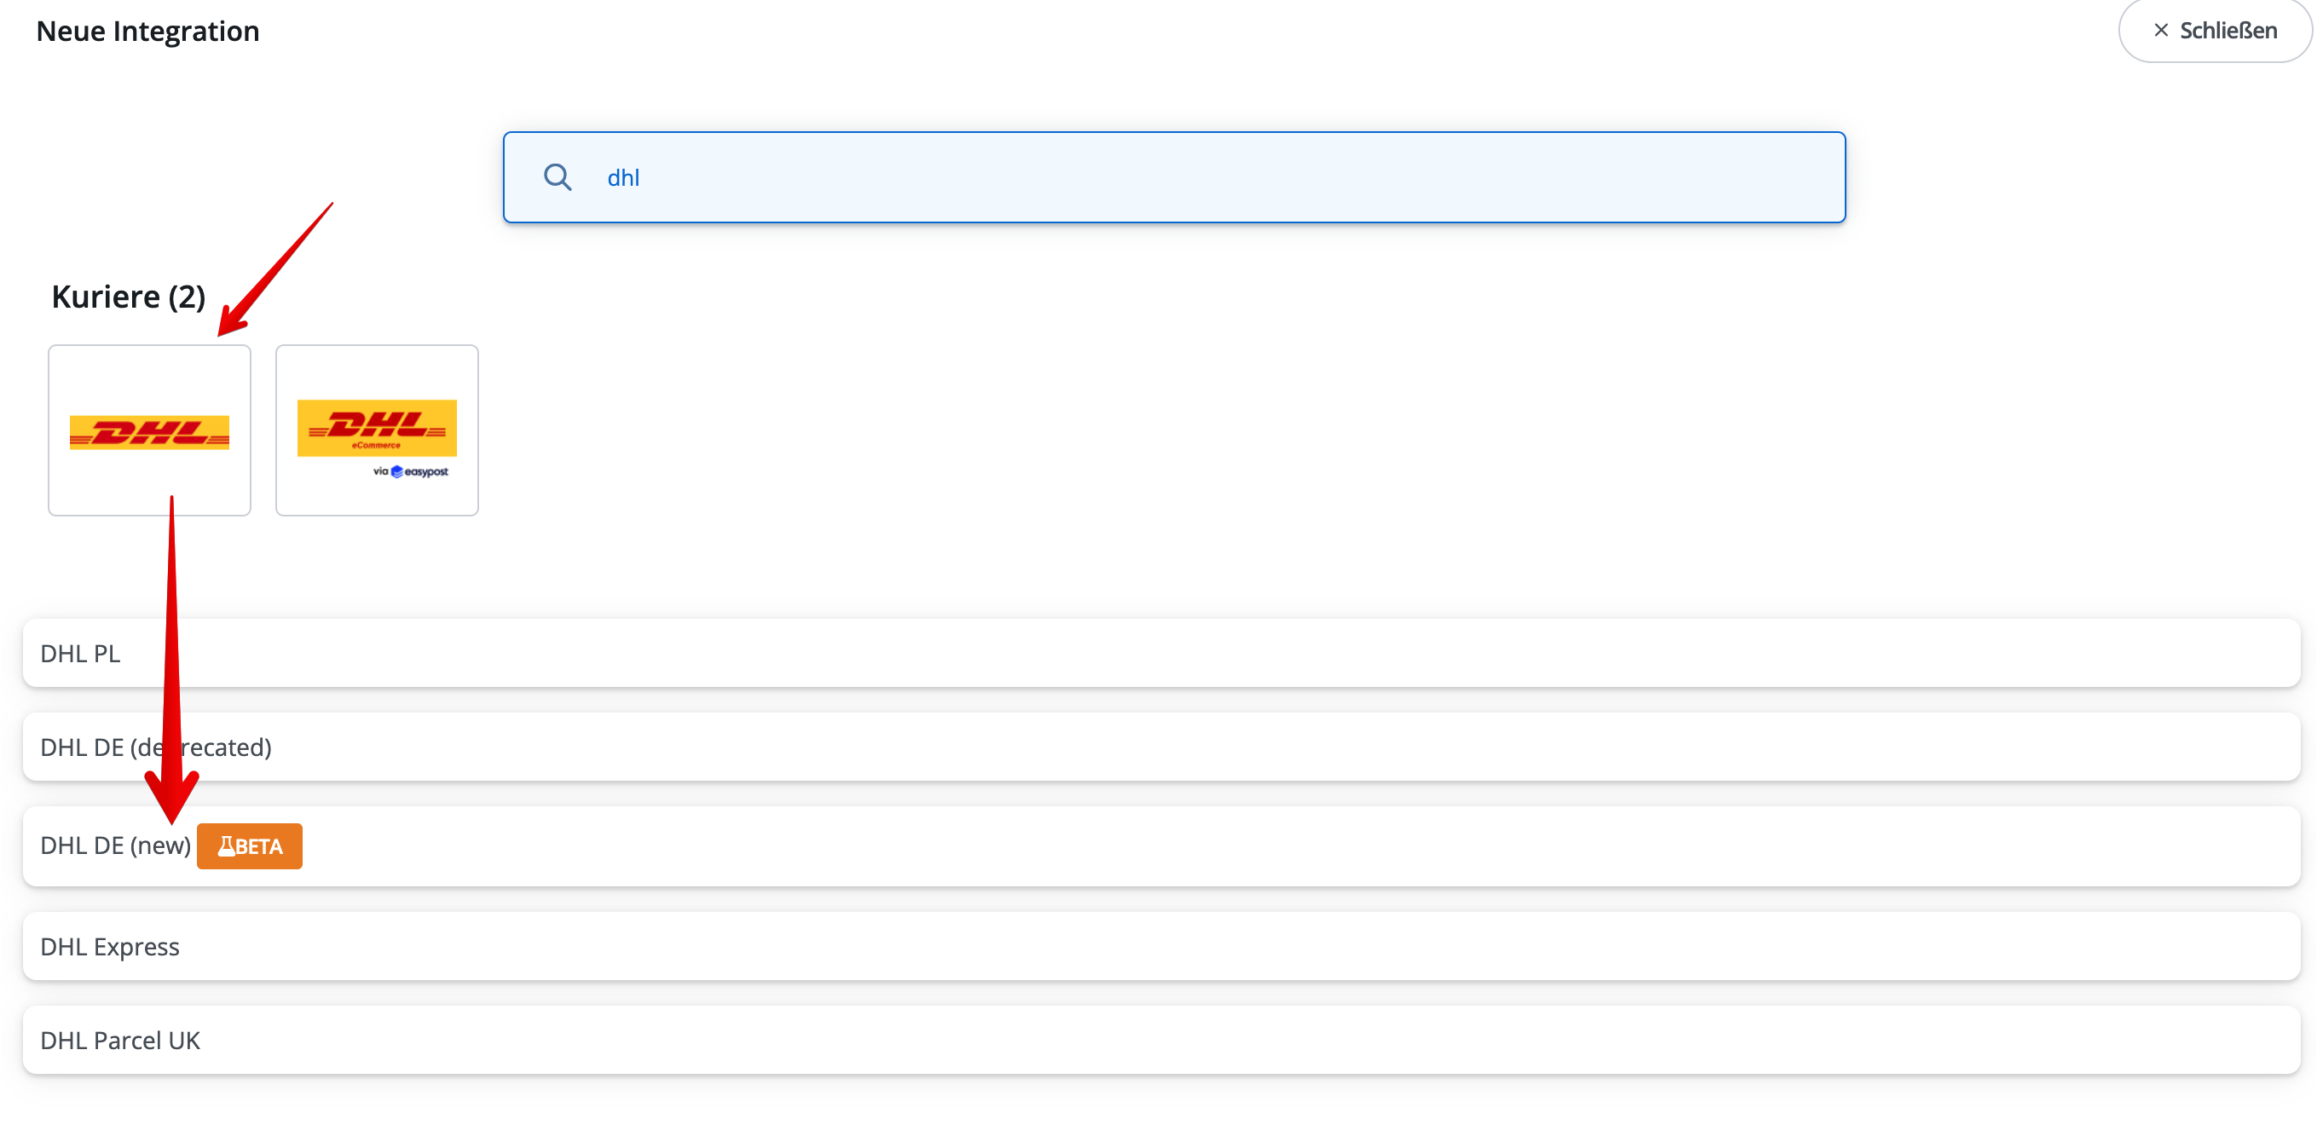The image size is (2317, 1125).
Task: Select the DHL Parcel UK entry
Action: click(1160, 1041)
